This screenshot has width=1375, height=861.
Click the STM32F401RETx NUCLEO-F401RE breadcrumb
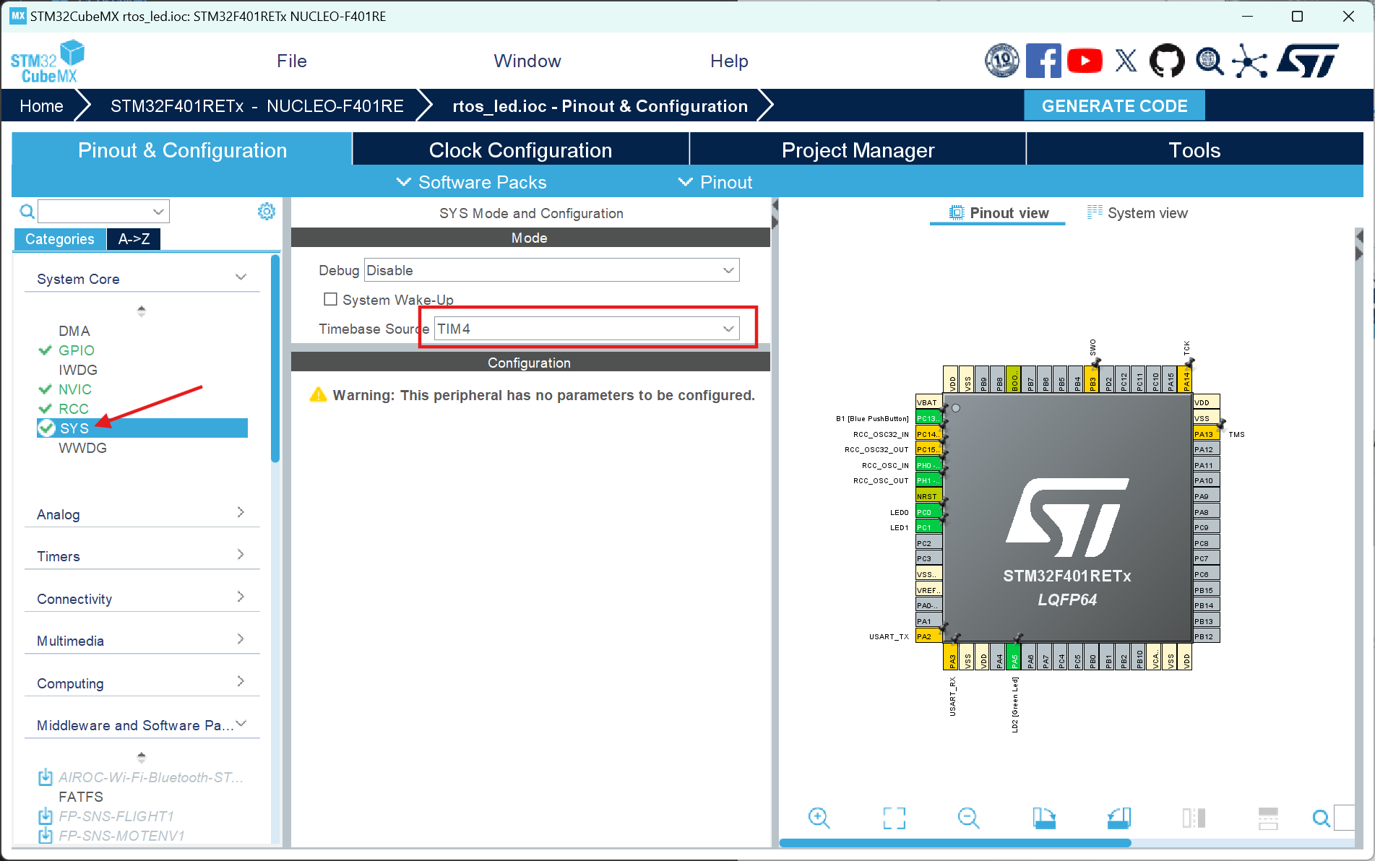(x=257, y=106)
